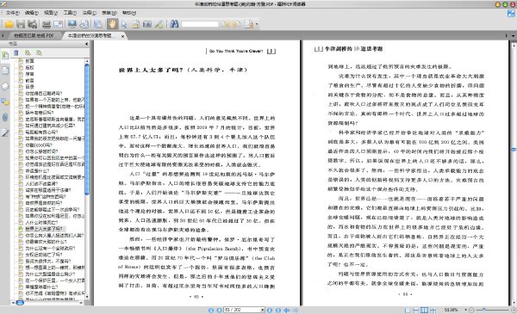Click the find previous icon after search box
Image resolution: width=517 pixels, height=314 pixels.
226,24
